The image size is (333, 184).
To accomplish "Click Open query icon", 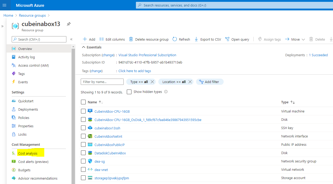I will click(227, 39).
